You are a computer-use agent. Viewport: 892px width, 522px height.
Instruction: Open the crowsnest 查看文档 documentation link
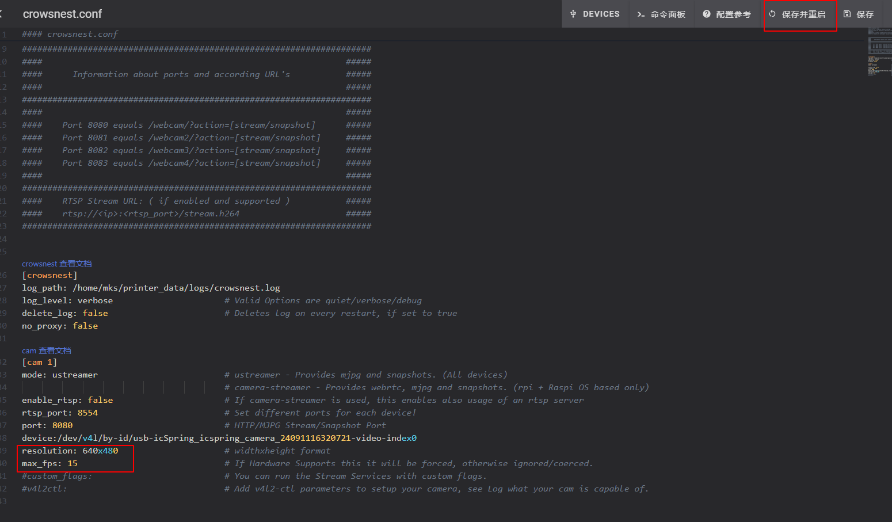click(x=56, y=264)
